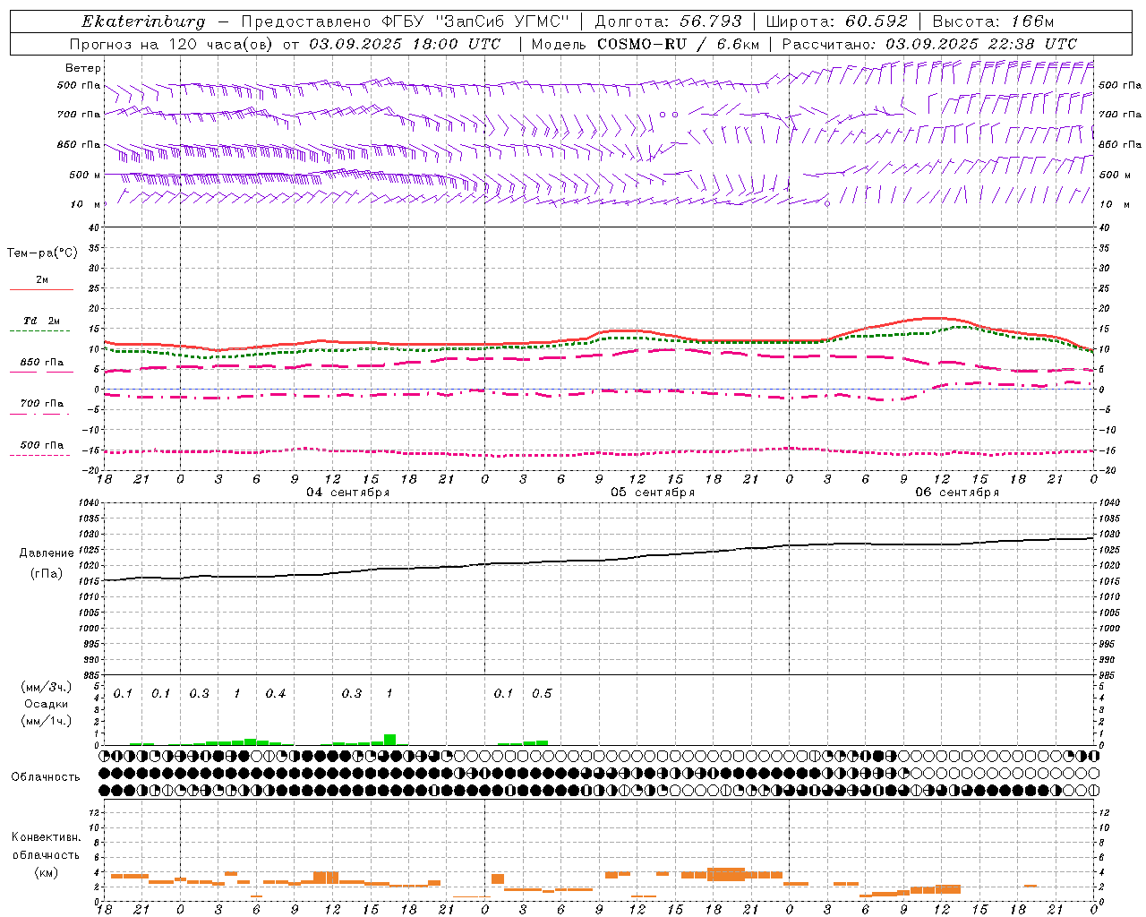Select the Конвективн. convective cloud label
Image resolution: width=1146 pixels, height=917 pixels.
coord(47,837)
